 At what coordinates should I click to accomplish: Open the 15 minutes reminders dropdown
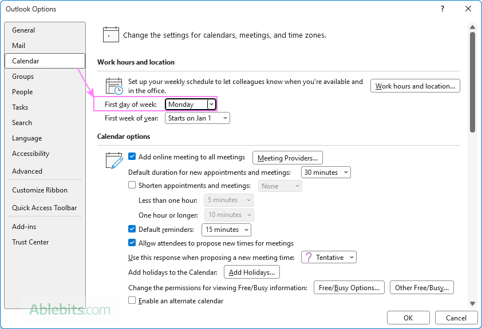click(x=226, y=230)
